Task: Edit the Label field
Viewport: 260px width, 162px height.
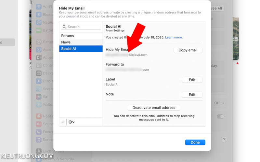Action: tap(192, 80)
